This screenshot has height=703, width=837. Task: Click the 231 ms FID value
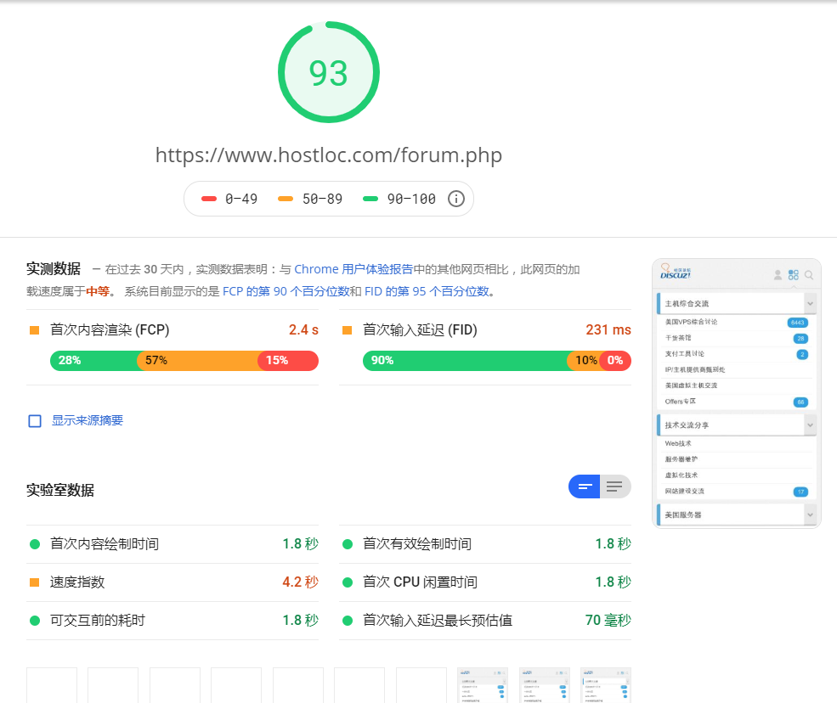[608, 330]
